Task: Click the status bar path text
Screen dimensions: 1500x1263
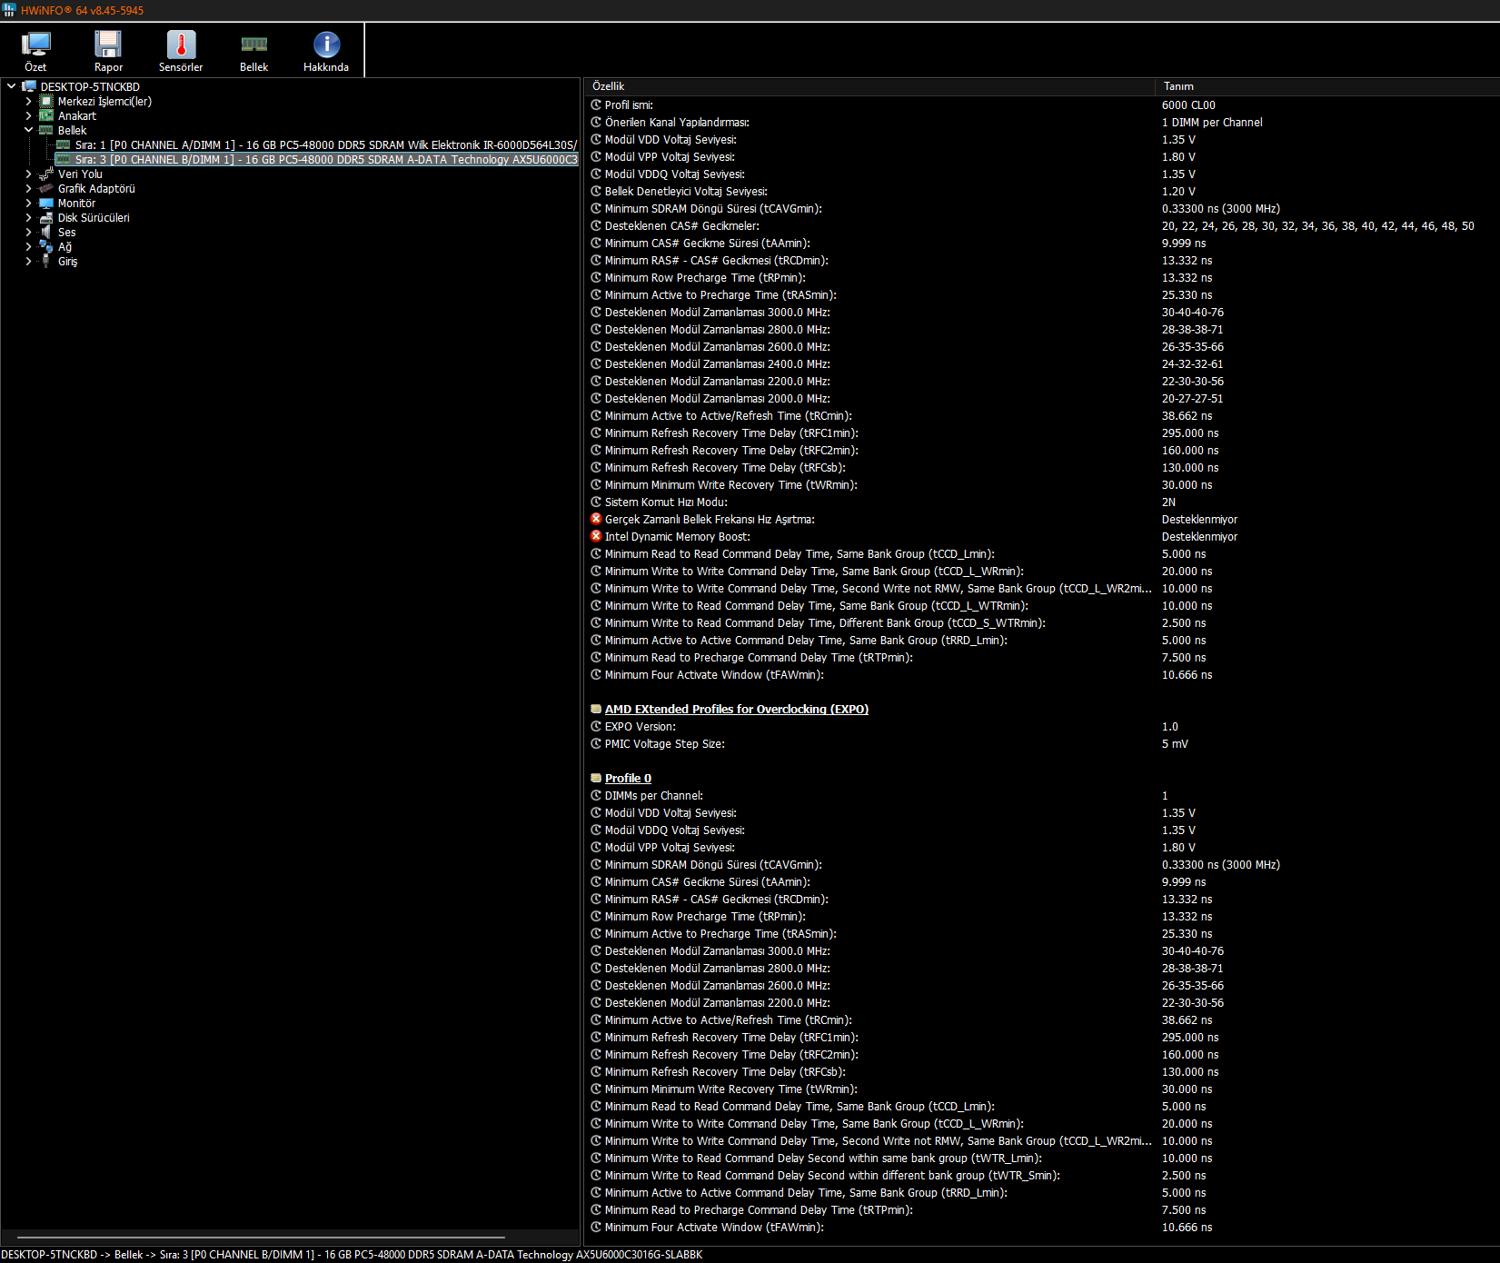Action: pos(352,1254)
